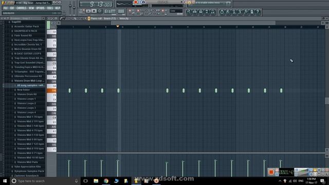329x185 pixels.
Task: Open the Windows Start menu
Action: pyautogui.click(x=5, y=181)
